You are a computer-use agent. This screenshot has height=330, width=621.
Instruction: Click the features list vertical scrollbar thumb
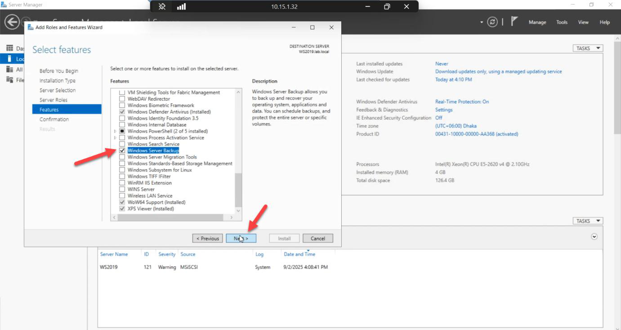[238, 190]
